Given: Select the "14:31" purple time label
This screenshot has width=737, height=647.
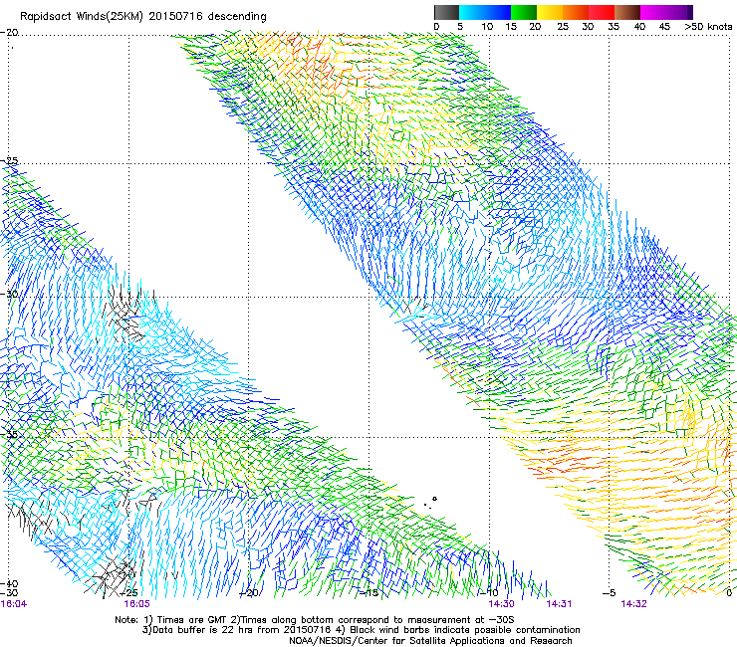Looking at the screenshot, I should pyautogui.click(x=559, y=604).
